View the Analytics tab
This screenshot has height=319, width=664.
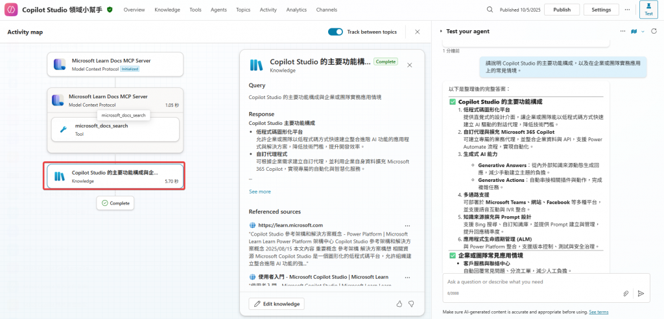click(x=296, y=10)
